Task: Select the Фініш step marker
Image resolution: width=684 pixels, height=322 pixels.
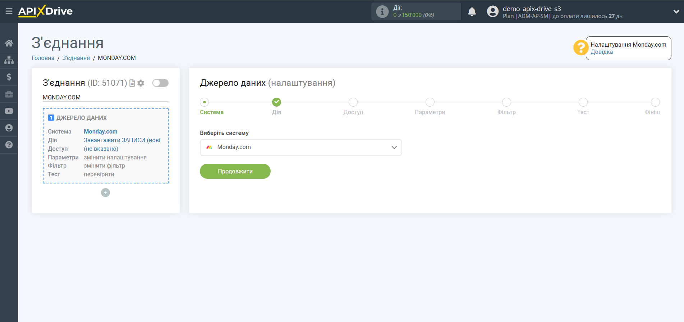Action: (655, 102)
